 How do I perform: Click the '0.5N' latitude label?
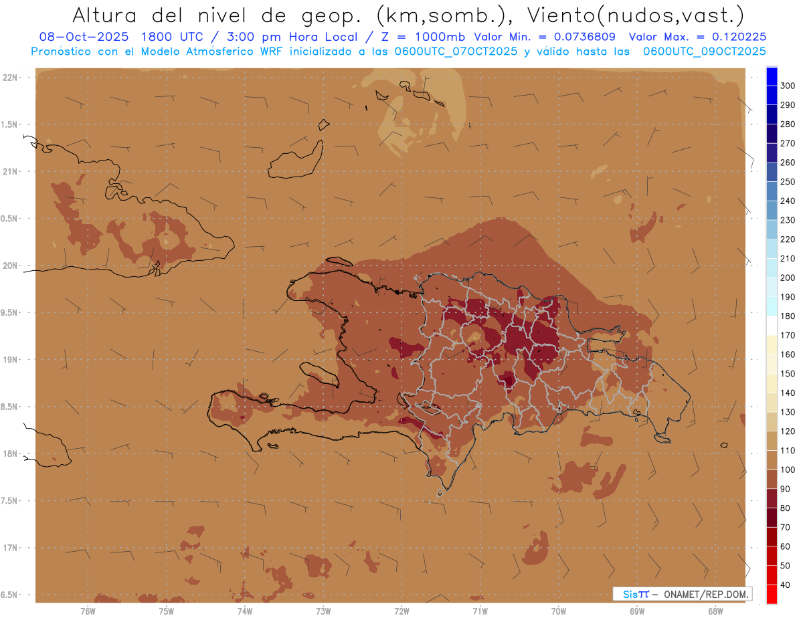(x=9, y=219)
